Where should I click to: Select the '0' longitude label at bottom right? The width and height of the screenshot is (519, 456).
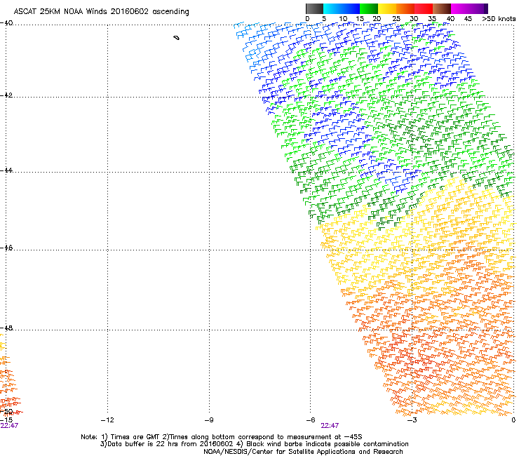pyautogui.click(x=513, y=420)
